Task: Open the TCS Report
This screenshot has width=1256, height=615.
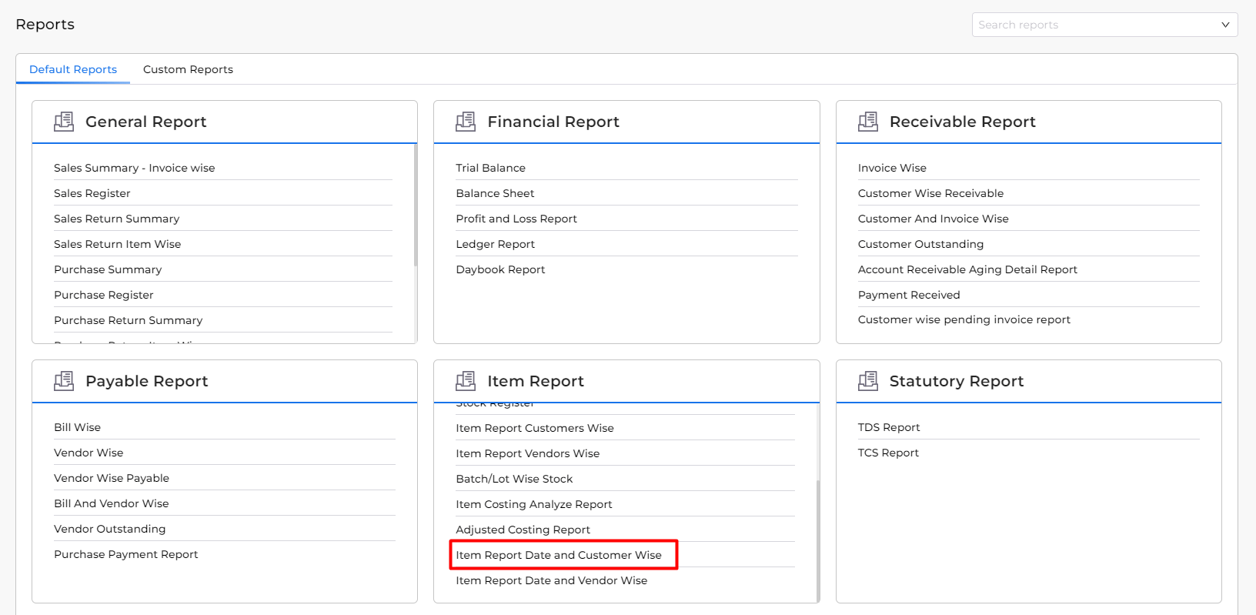Action: pyautogui.click(x=889, y=453)
